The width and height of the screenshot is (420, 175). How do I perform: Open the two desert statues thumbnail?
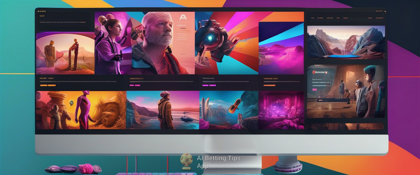click(x=65, y=53)
